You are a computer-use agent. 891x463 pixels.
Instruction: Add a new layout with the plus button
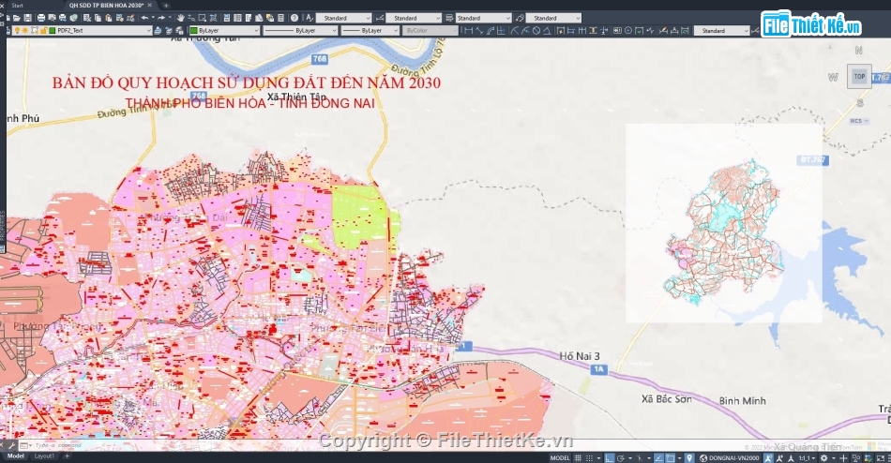point(67,456)
